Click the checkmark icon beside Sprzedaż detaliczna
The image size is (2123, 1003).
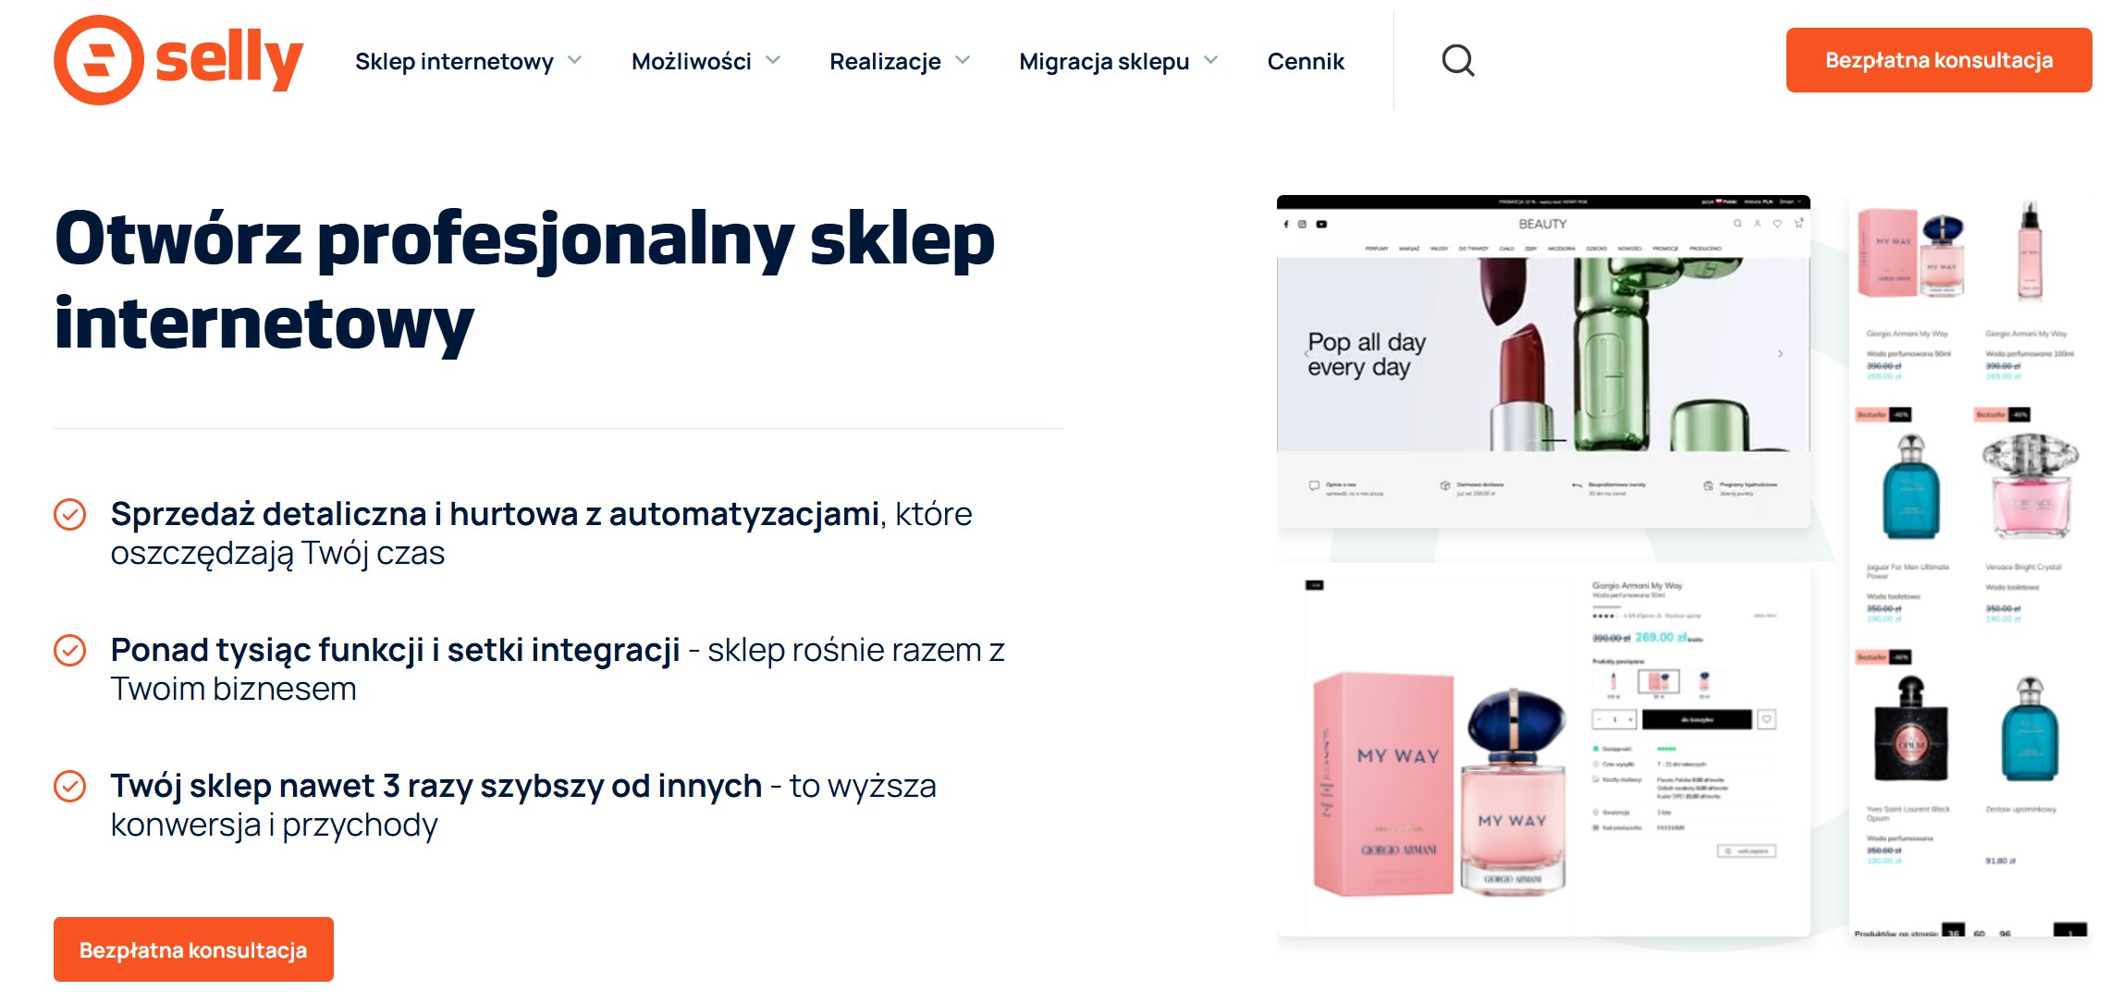pos(70,514)
